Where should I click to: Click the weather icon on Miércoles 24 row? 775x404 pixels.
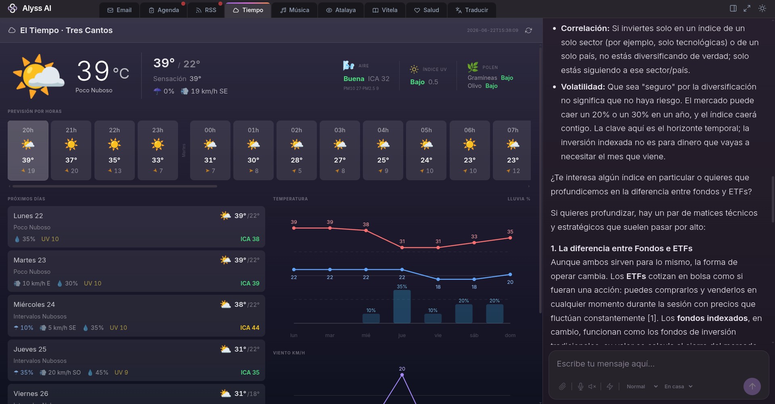click(x=225, y=304)
